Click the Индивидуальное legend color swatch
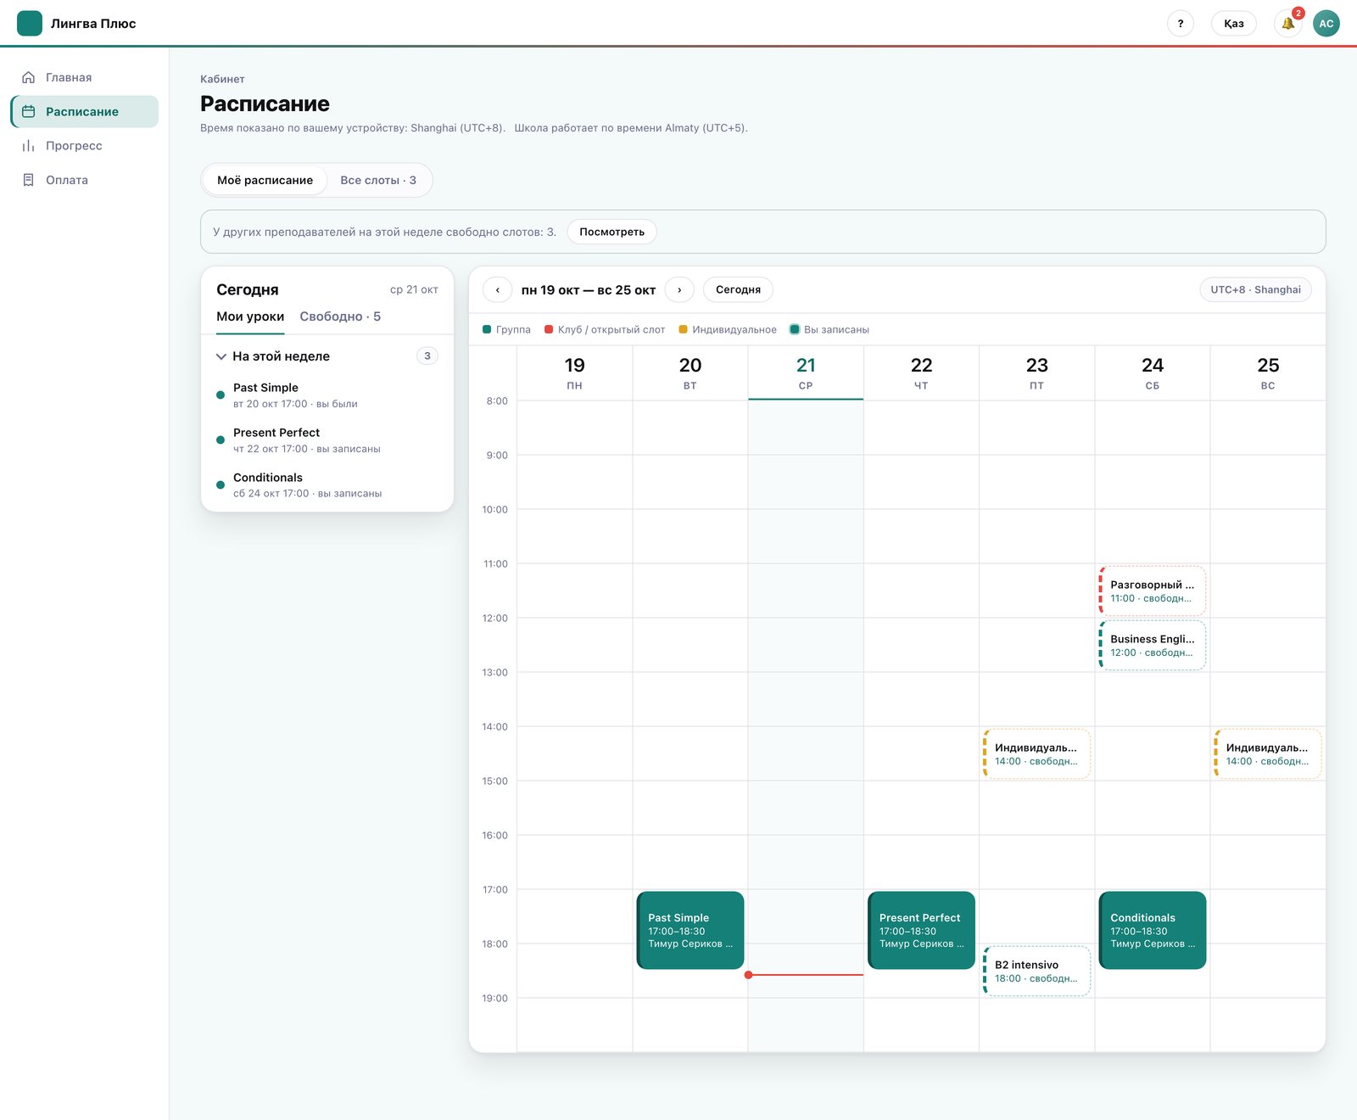Image resolution: width=1357 pixels, height=1120 pixels. tap(683, 329)
